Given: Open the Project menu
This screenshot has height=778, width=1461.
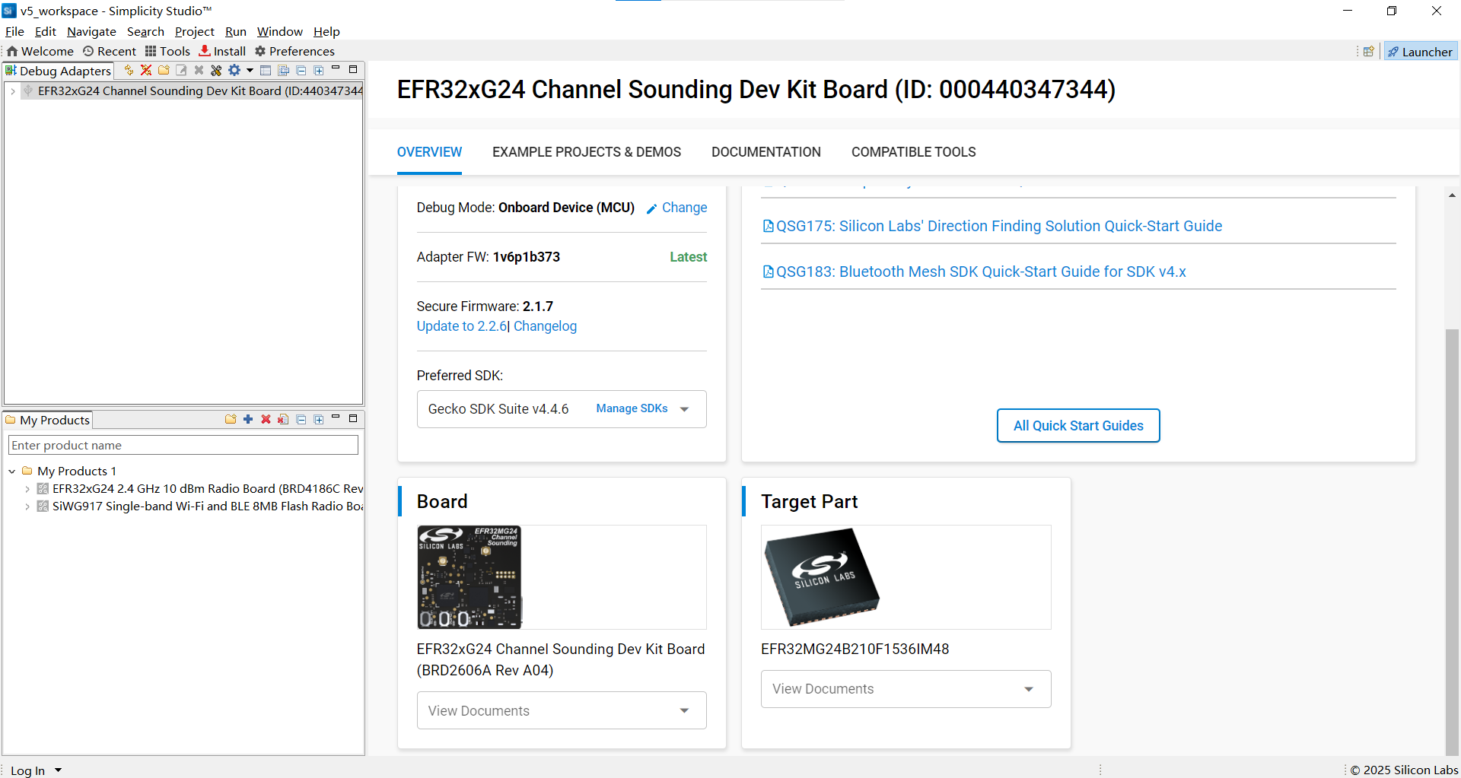Looking at the screenshot, I should coord(195,32).
